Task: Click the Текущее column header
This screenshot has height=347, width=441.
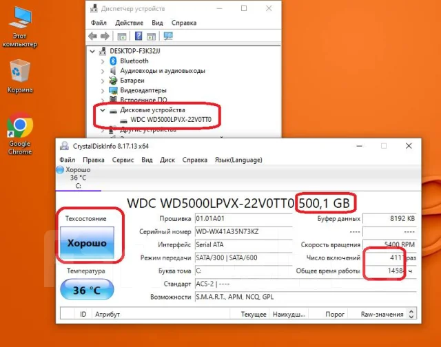Action: pyautogui.click(x=249, y=314)
